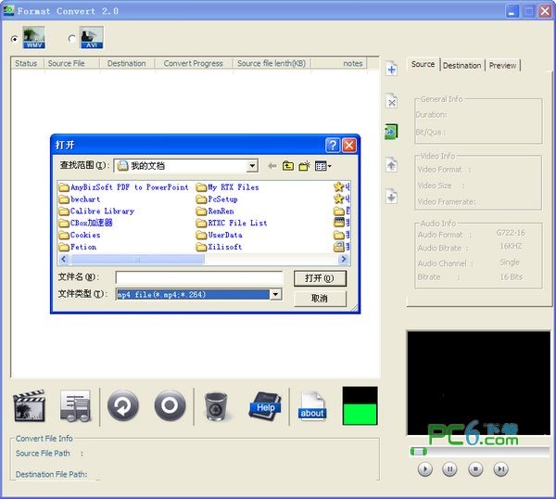
Task: Click the settings list toolbar icon
Action: pyautogui.click(x=75, y=405)
